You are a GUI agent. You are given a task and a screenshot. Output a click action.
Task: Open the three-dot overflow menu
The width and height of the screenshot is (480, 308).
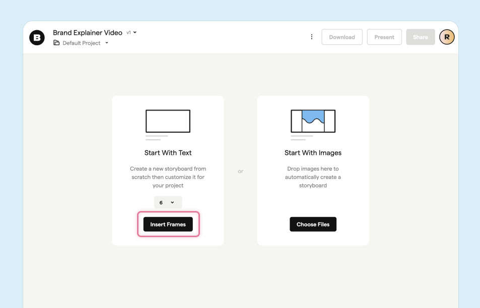tap(311, 37)
